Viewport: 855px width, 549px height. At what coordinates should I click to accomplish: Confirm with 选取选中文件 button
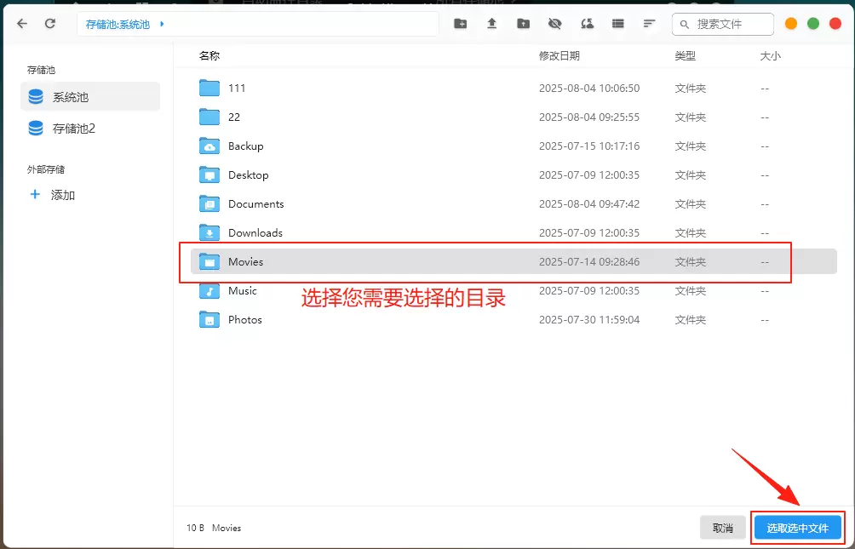coord(797,528)
